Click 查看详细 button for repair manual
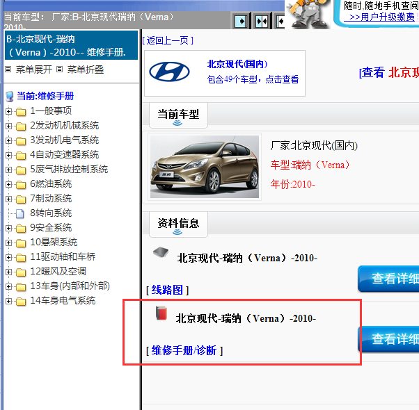 click(388, 339)
